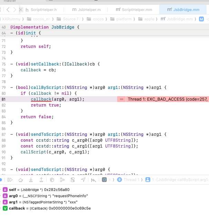Click the pinned @implementation JsbBridge header line
The height and width of the screenshot is (222, 209).
104,27
